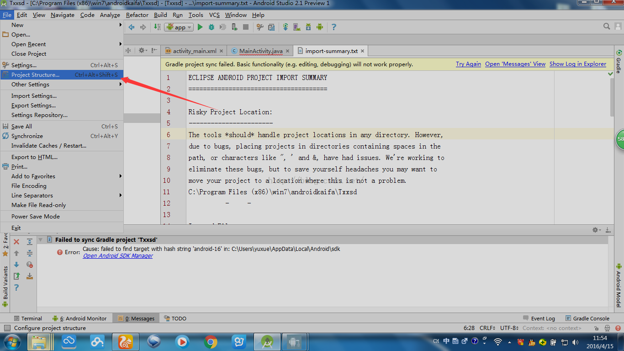Open the CRLF line separator selector
The width and height of the screenshot is (624, 351).
487,328
